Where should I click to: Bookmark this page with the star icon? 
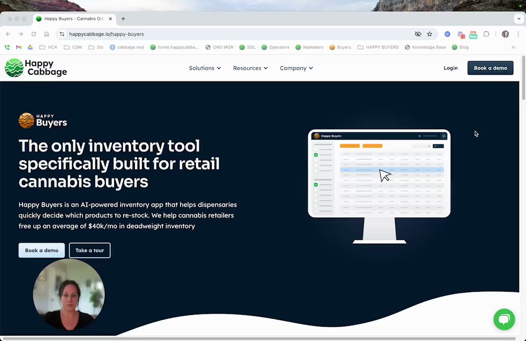429,34
